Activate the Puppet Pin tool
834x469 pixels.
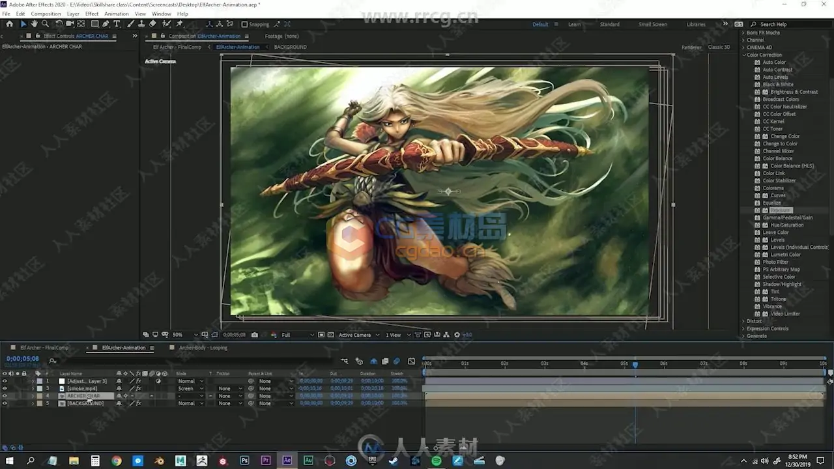tap(179, 24)
